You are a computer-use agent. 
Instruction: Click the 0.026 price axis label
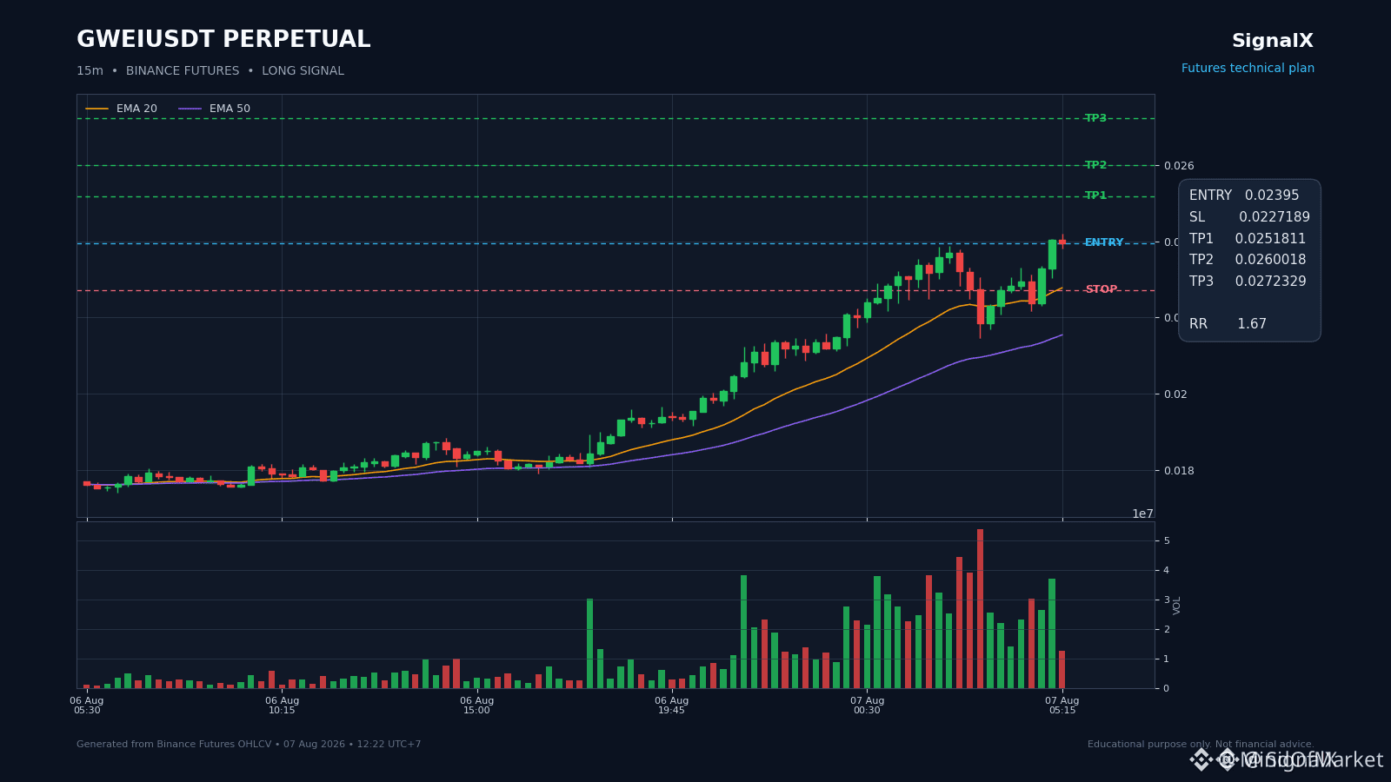[x=1179, y=166]
